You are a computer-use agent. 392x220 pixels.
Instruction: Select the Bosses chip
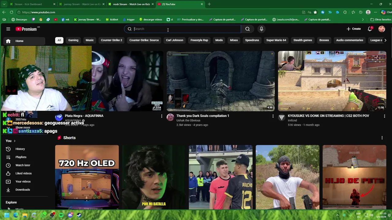point(324,40)
